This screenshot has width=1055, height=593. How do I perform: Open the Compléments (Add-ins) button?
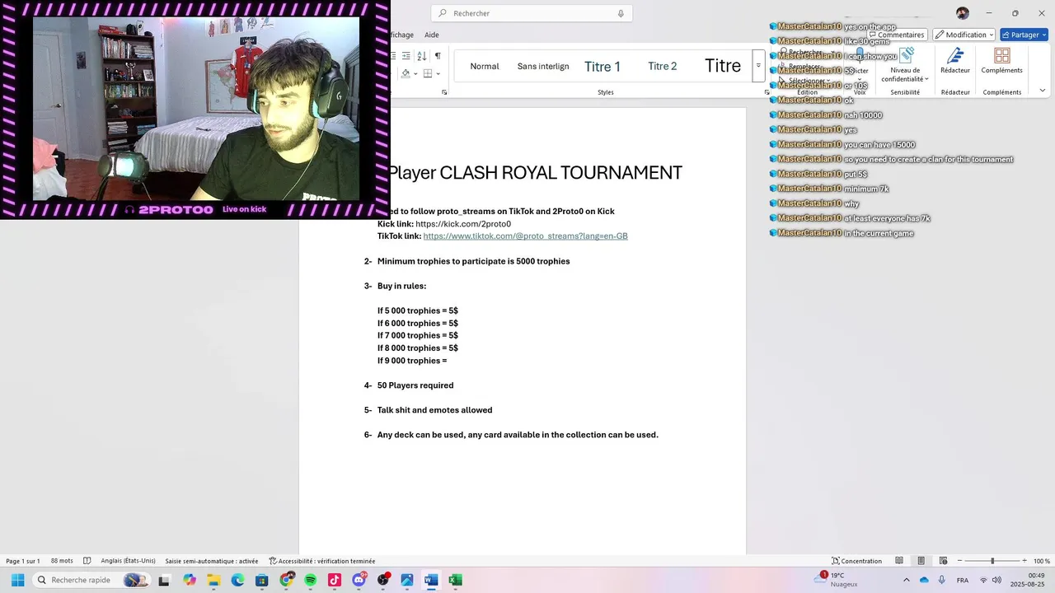click(x=1002, y=60)
